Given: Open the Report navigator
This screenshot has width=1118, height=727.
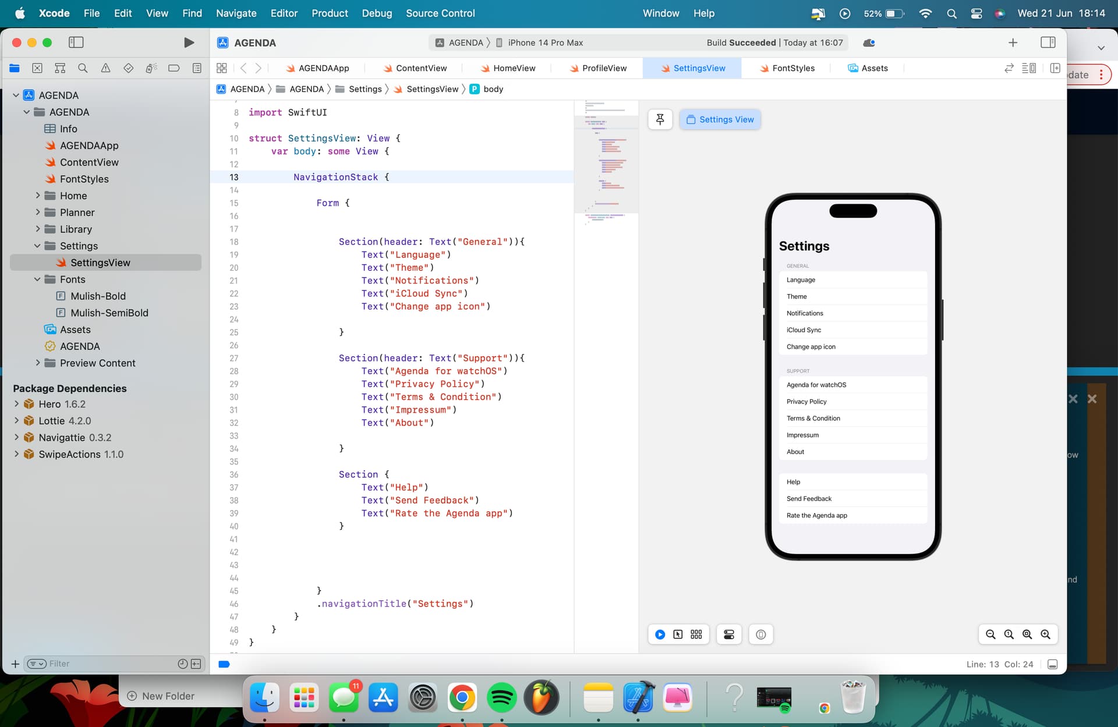Looking at the screenshot, I should click(x=197, y=68).
